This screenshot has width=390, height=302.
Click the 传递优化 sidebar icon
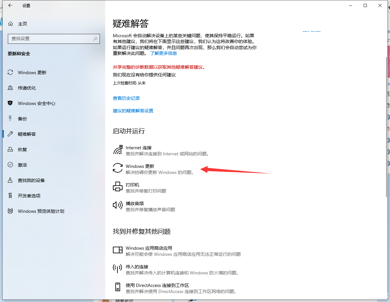coord(11,88)
